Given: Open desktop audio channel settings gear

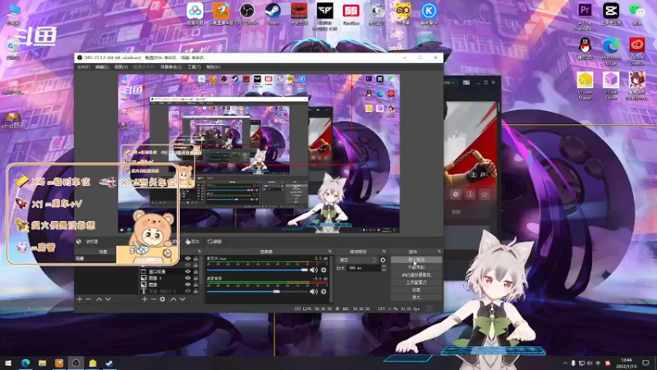Looking at the screenshot, I should (324, 291).
